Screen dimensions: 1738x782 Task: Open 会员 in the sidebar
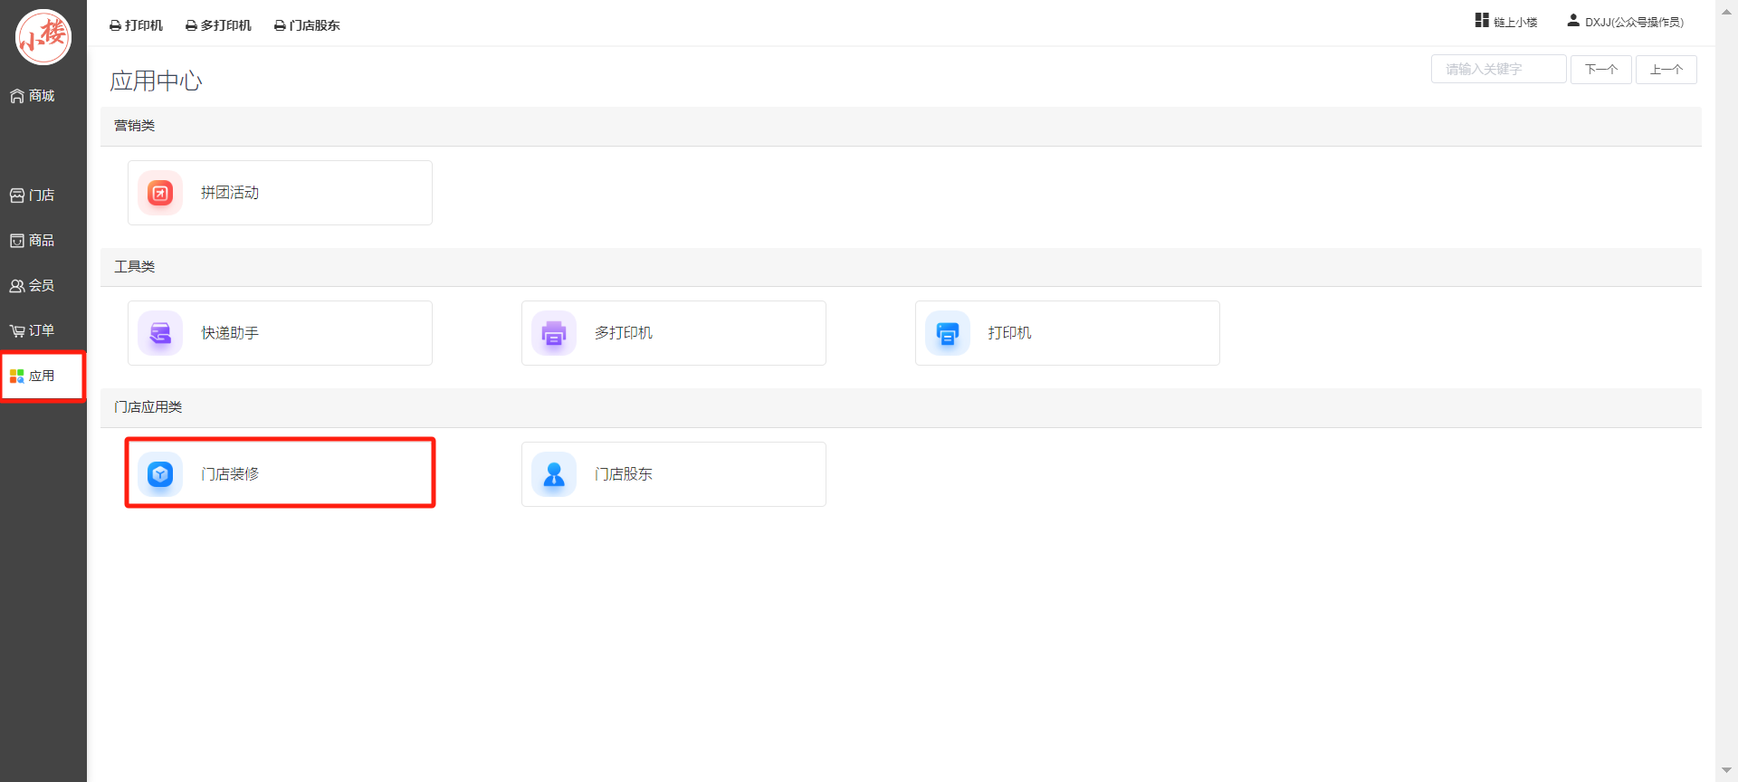click(x=33, y=286)
